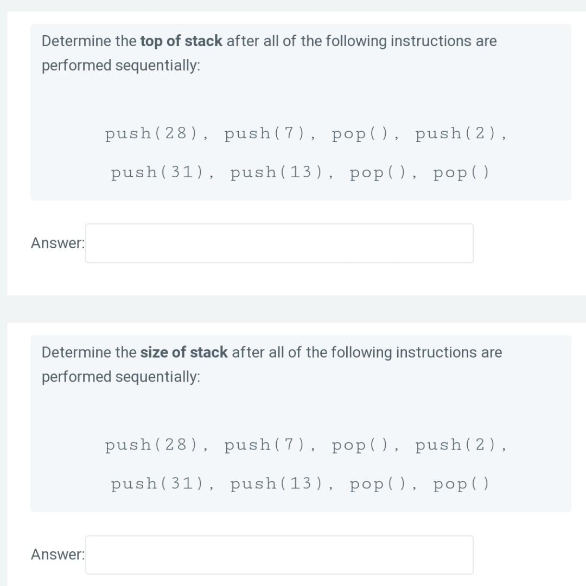This screenshot has width=586, height=586.
Task: Click pop() following push(7) in top of stack question
Action: point(360,134)
